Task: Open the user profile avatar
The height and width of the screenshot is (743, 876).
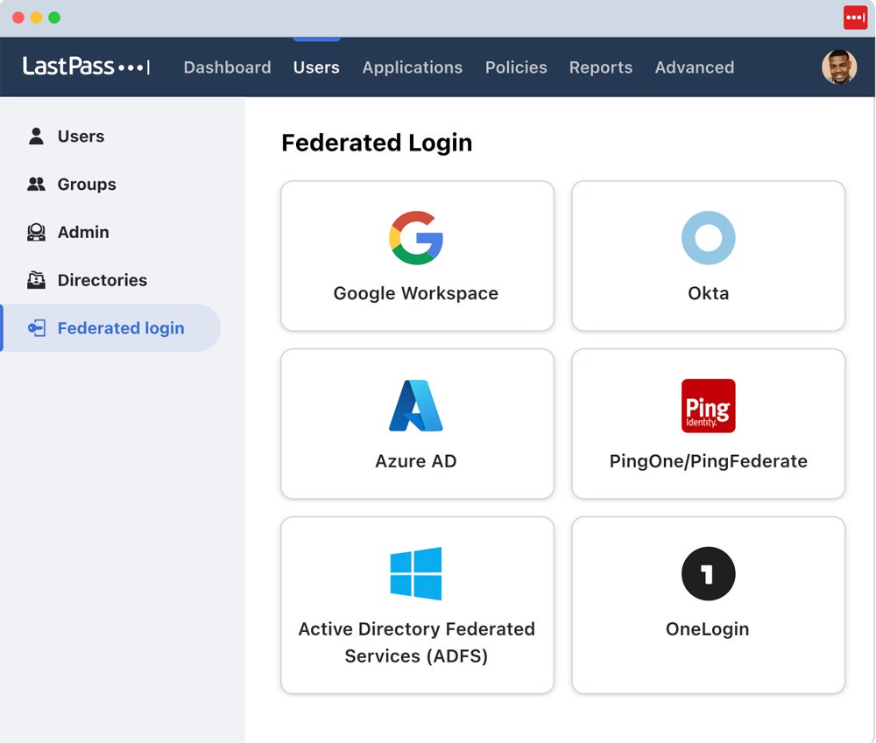Action: [x=838, y=67]
